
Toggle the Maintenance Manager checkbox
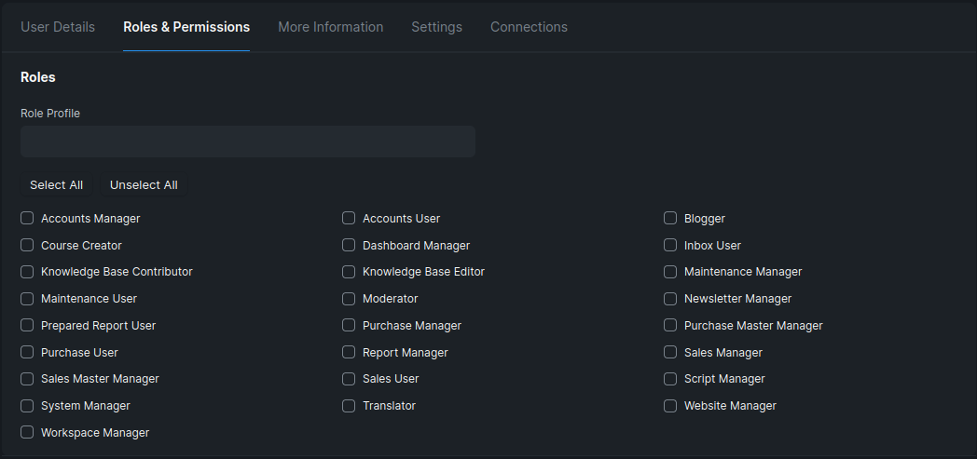point(670,272)
